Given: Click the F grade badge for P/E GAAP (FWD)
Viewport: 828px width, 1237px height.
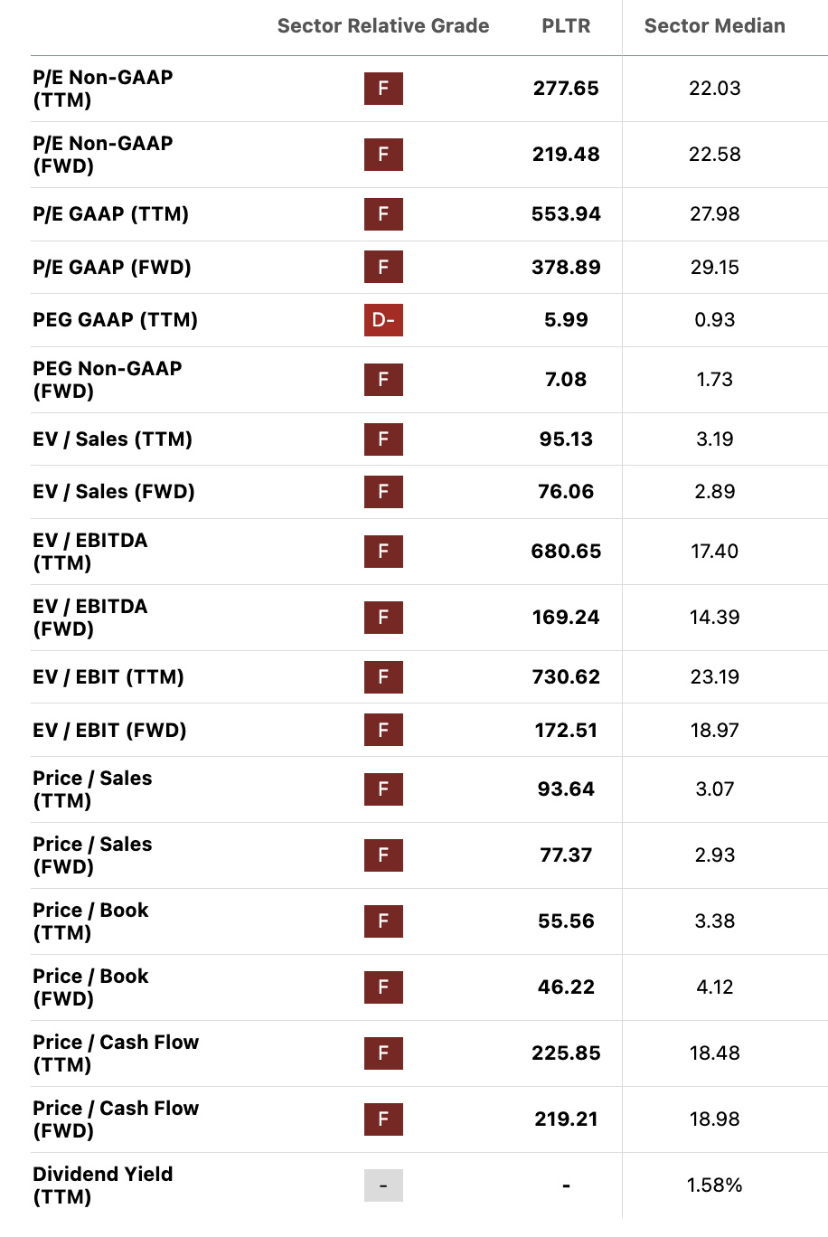Looking at the screenshot, I should coord(383,268).
